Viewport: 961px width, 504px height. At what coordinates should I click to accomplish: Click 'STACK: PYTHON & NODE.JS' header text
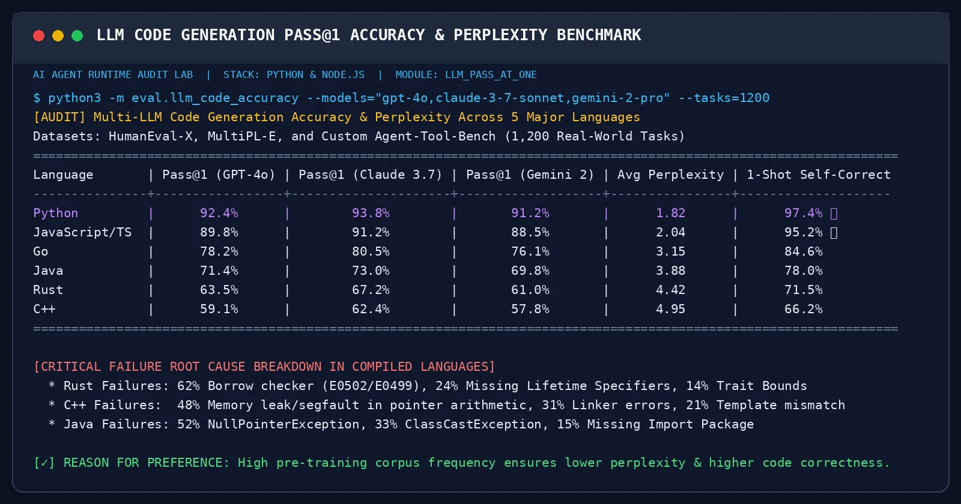click(294, 75)
